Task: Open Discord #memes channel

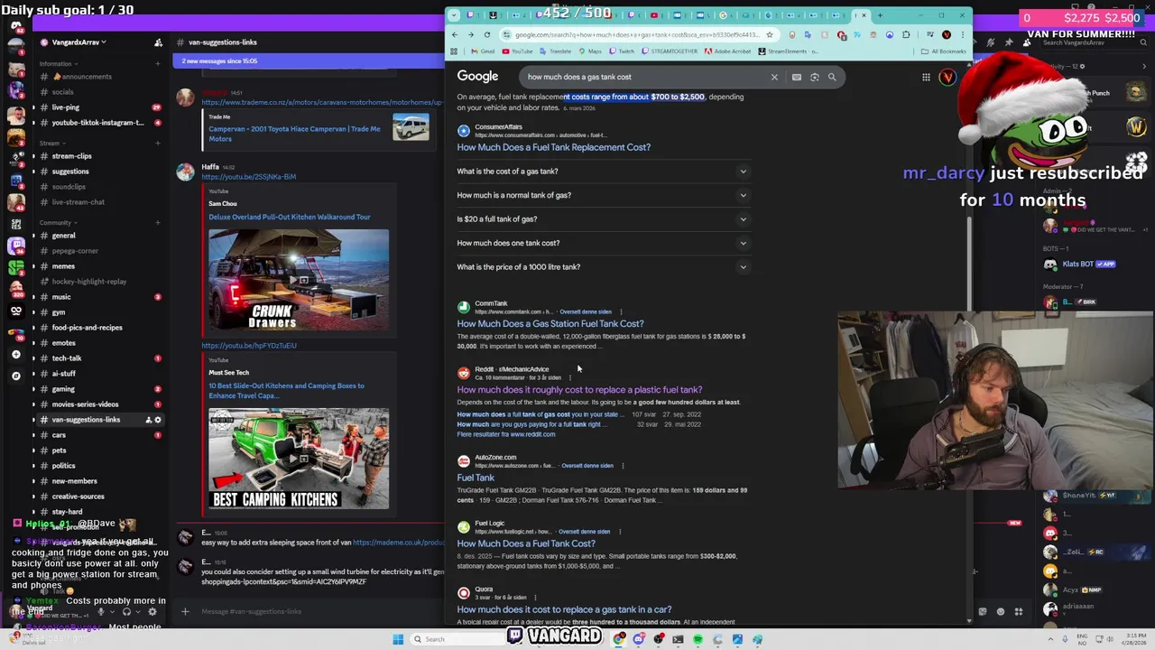Action: tap(63, 266)
